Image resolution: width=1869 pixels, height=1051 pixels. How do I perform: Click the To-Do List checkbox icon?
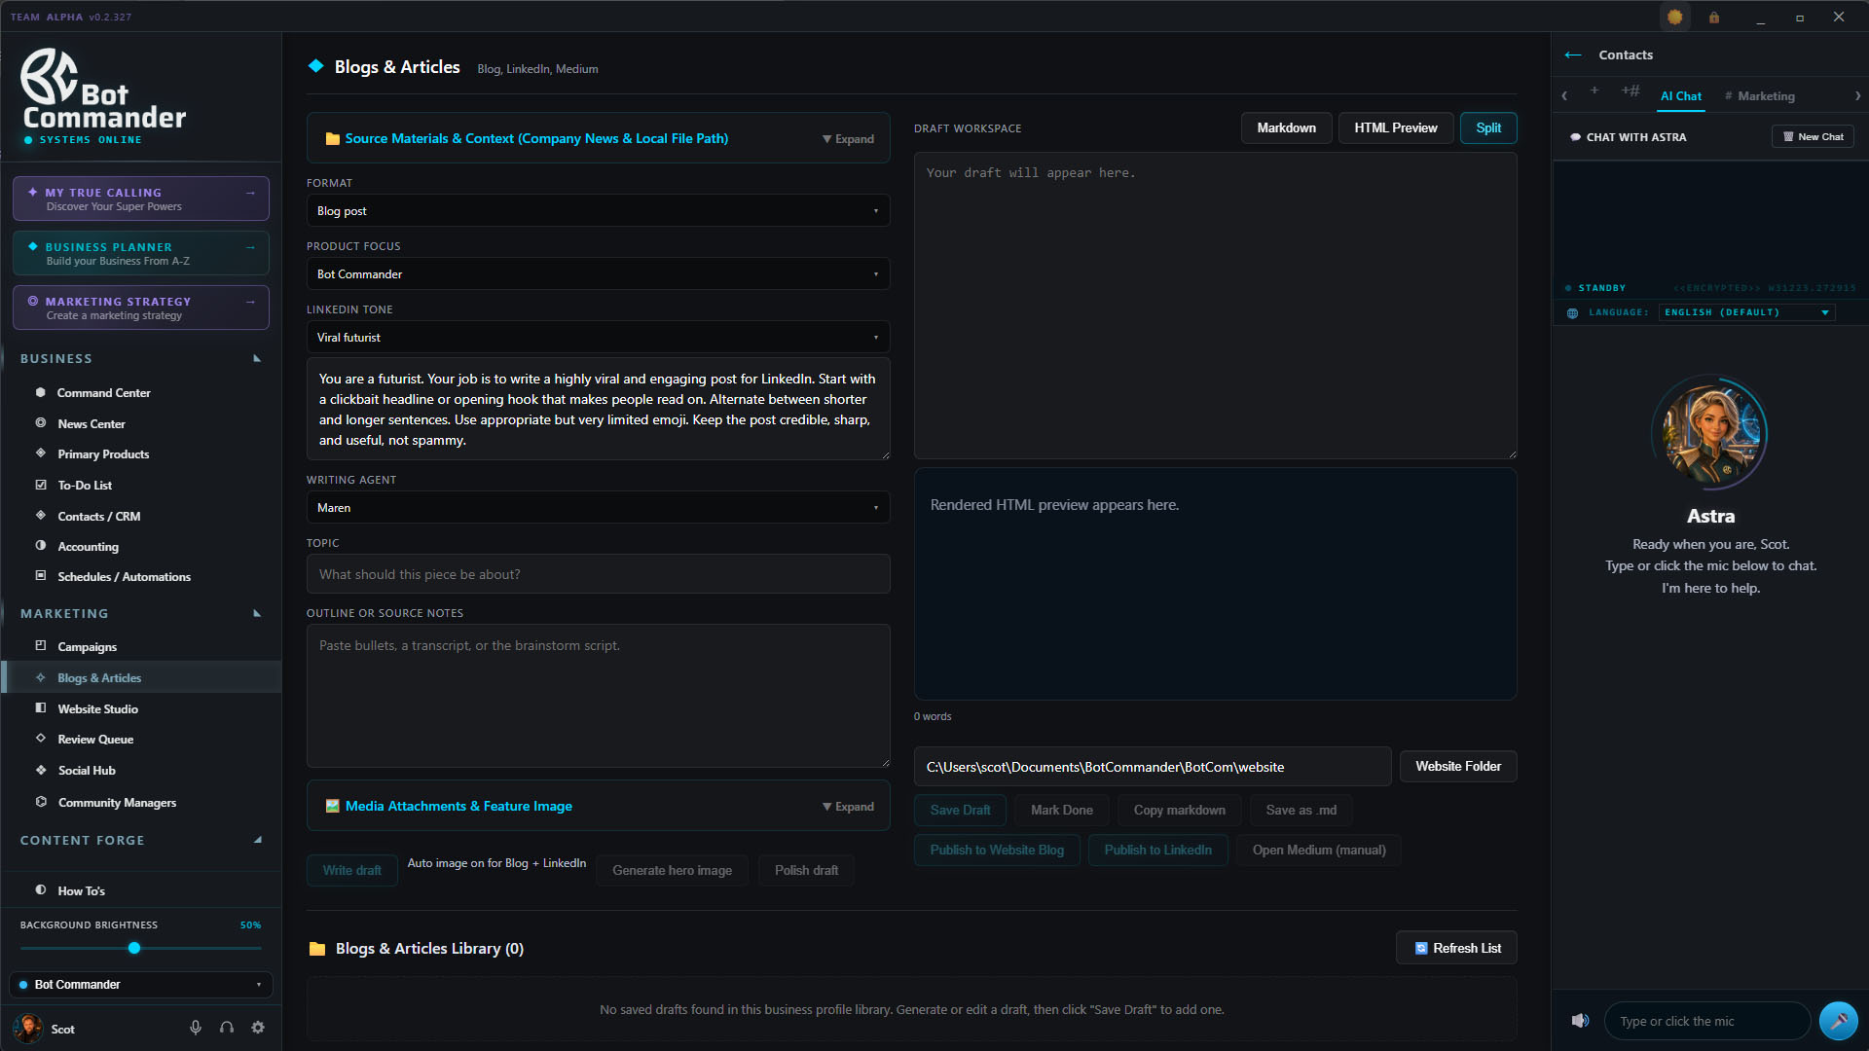point(41,485)
